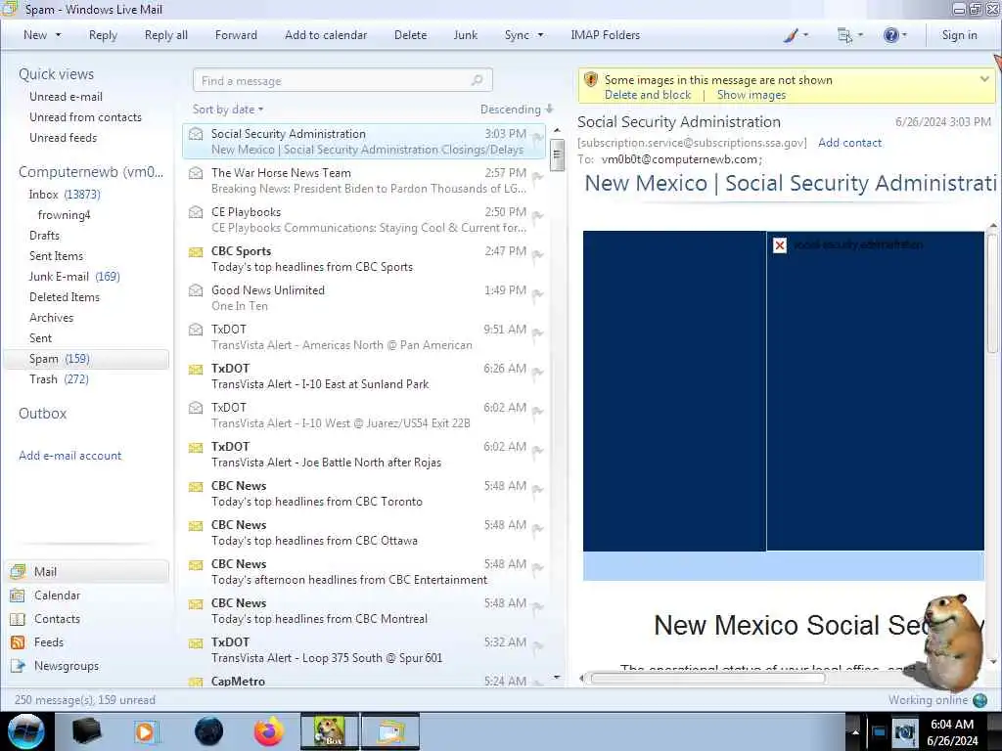Open Feeds via the RSS icon
Image resolution: width=1002 pixels, height=751 pixels.
[x=18, y=642]
